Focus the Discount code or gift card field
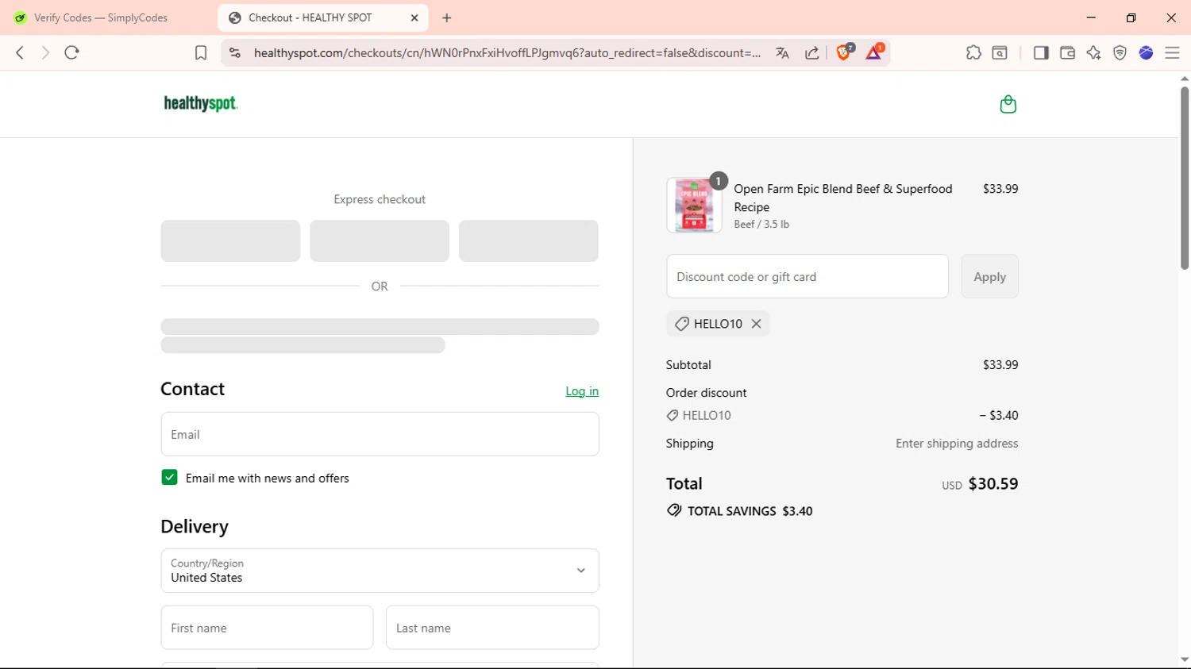 [807, 276]
